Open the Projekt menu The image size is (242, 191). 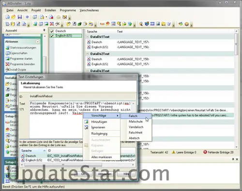point(36,10)
